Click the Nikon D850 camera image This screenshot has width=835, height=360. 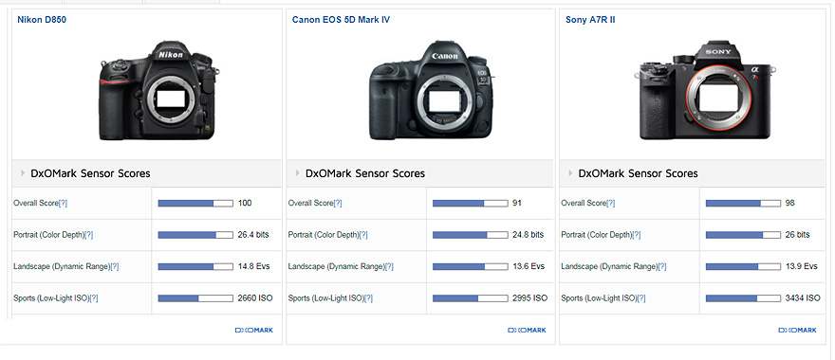point(159,90)
